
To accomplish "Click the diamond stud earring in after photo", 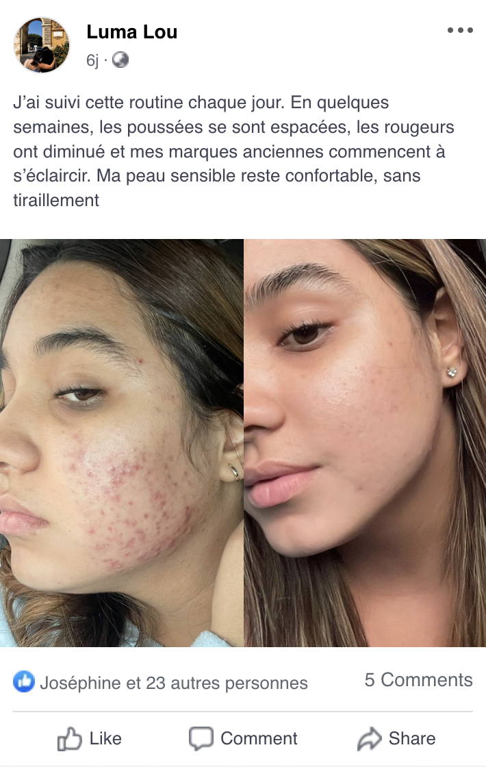I will [452, 373].
